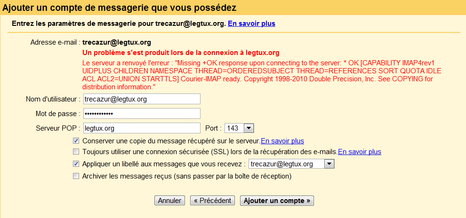Click the bold e-mail address beside 'Adresse e-mail'

117,42
